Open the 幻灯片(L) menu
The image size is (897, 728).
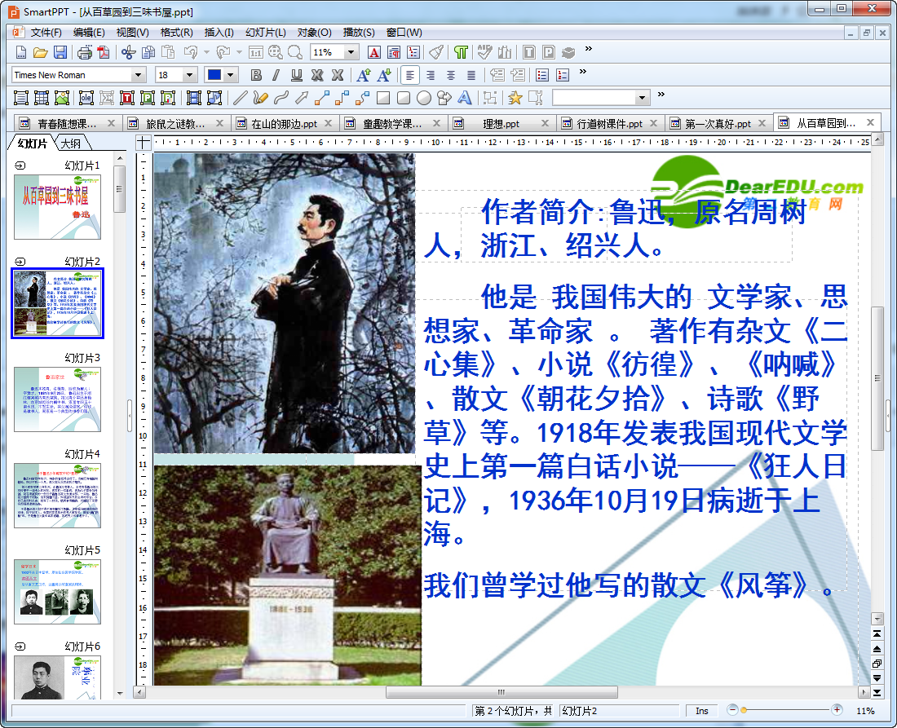[266, 33]
